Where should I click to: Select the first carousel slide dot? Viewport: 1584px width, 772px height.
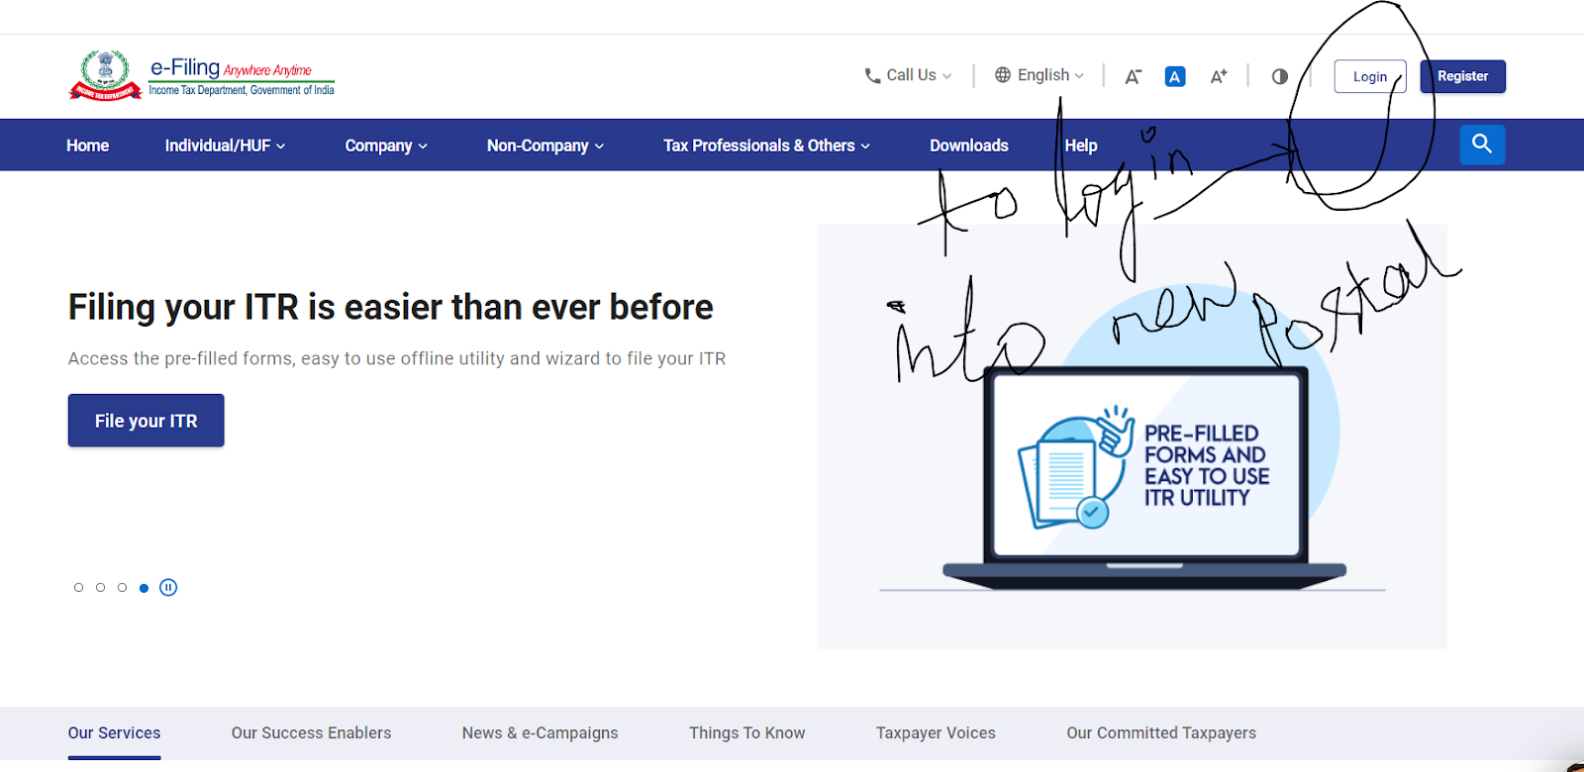78,588
